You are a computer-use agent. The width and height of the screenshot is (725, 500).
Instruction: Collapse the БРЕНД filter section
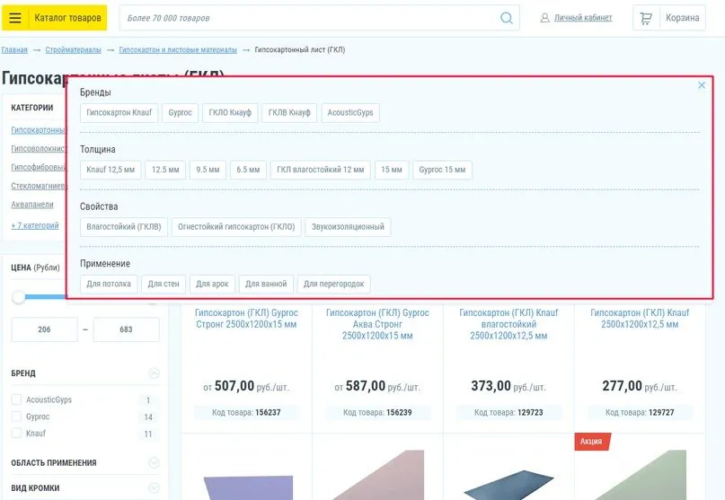point(154,373)
